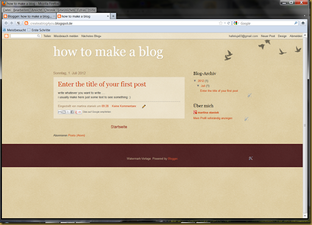Click the toolbar icon right of the forward arrow
312x225 pixels.
(x=18, y=23)
